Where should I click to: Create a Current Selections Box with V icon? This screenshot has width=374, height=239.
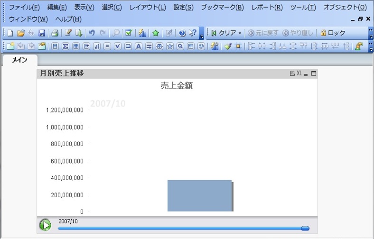click(118, 46)
